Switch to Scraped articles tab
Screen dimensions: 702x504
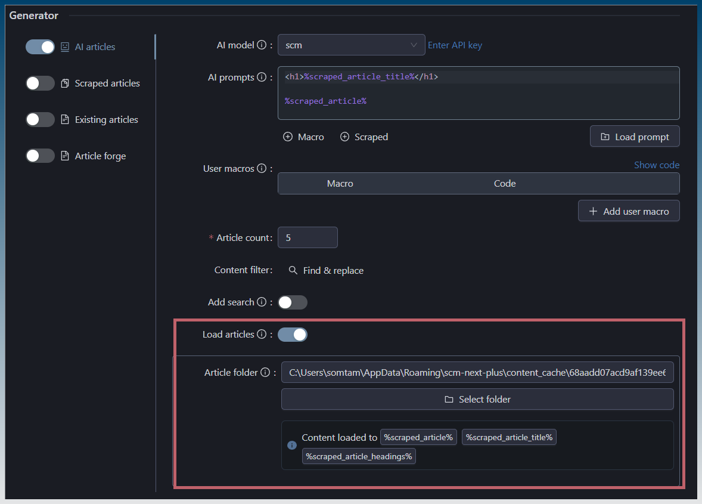point(107,84)
